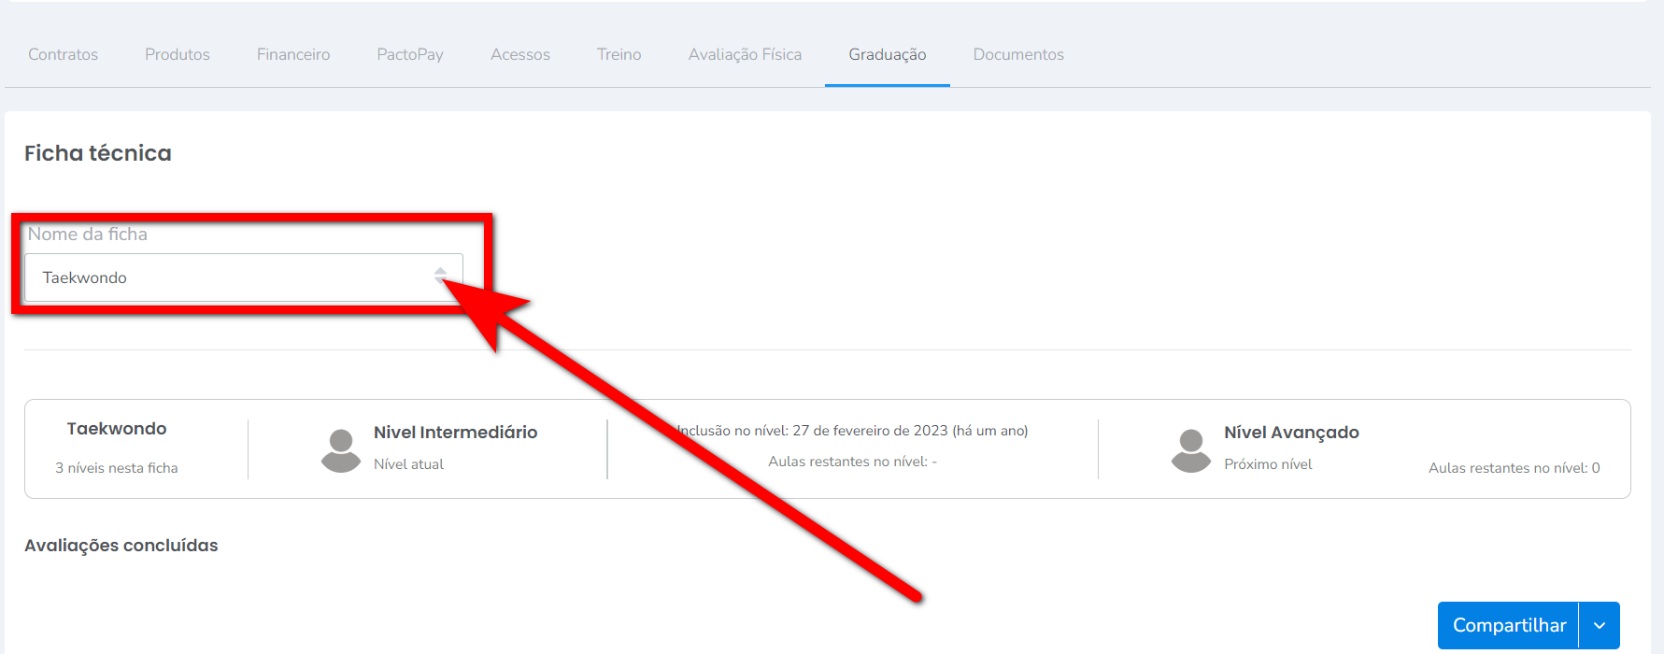Select the Graduação tab
The width and height of the screenshot is (1664, 654).
point(887,54)
